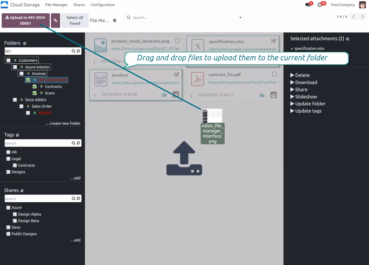The height and width of the screenshot is (265, 369).
Task: Click the Select all found button
Action: click(x=75, y=21)
